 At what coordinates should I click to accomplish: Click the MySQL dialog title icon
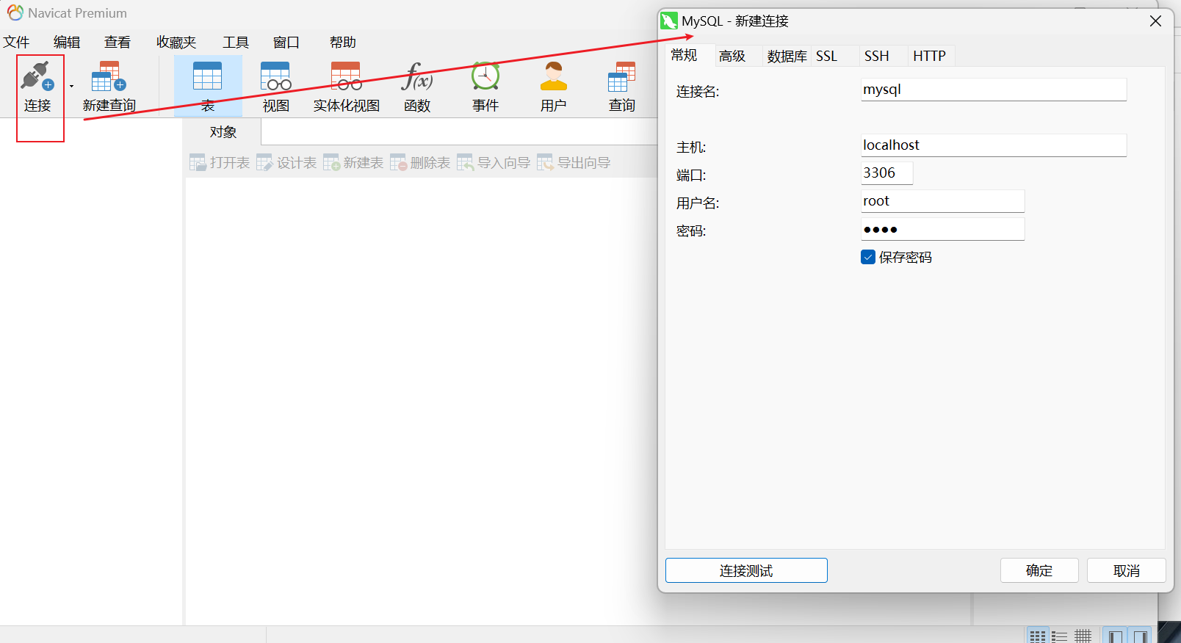pos(669,21)
